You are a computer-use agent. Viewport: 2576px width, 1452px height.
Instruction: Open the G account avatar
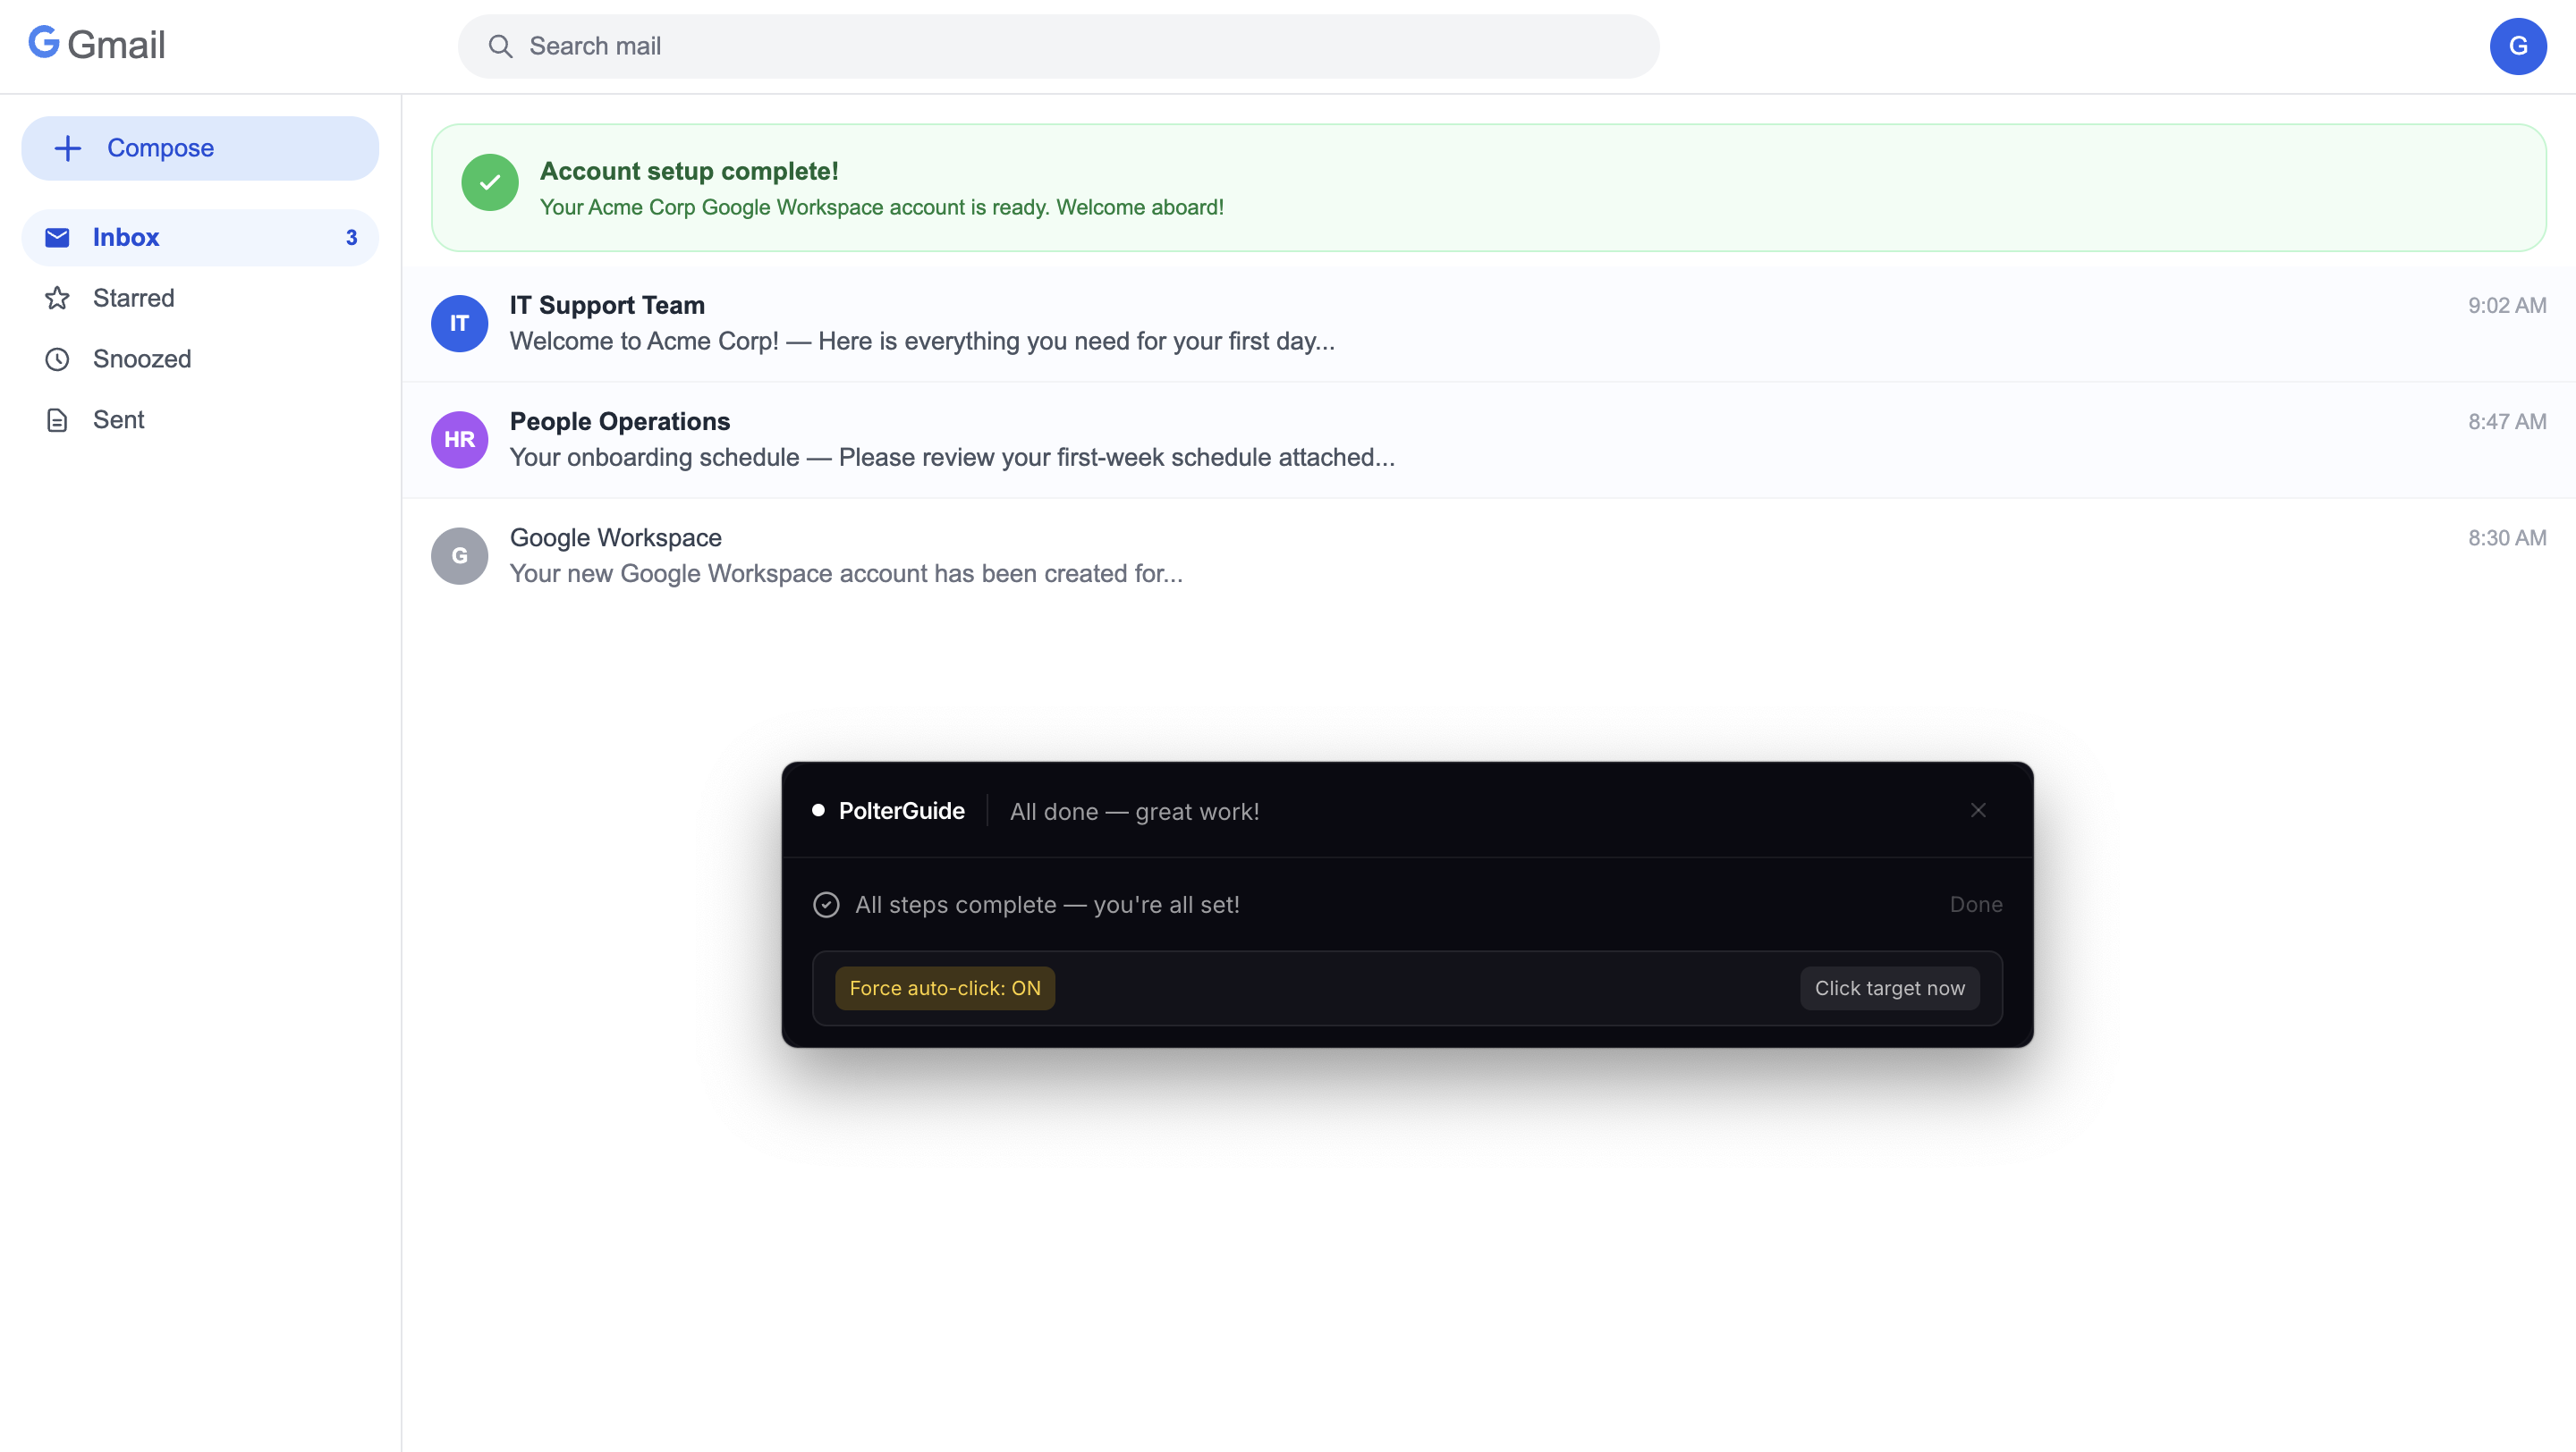tap(2517, 46)
